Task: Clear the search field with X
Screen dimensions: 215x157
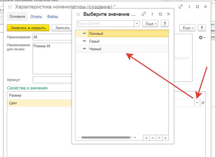Action: pos(137,23)
